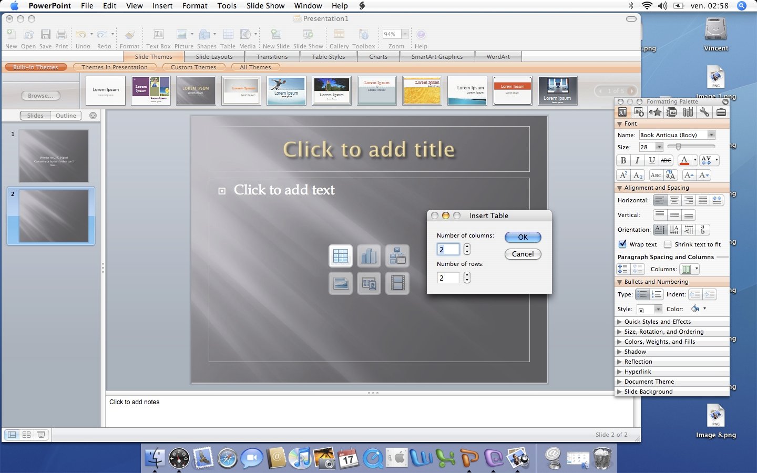
Task: Toggle italic formatting in the Font section
Action: point(637,160)
